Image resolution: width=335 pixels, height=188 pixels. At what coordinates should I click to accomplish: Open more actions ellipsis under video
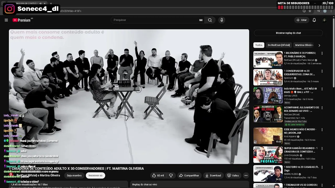[x=246, y=175]
